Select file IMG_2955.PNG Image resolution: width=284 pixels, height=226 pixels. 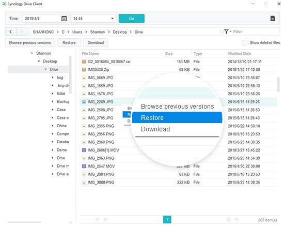[x=101, y=126]
